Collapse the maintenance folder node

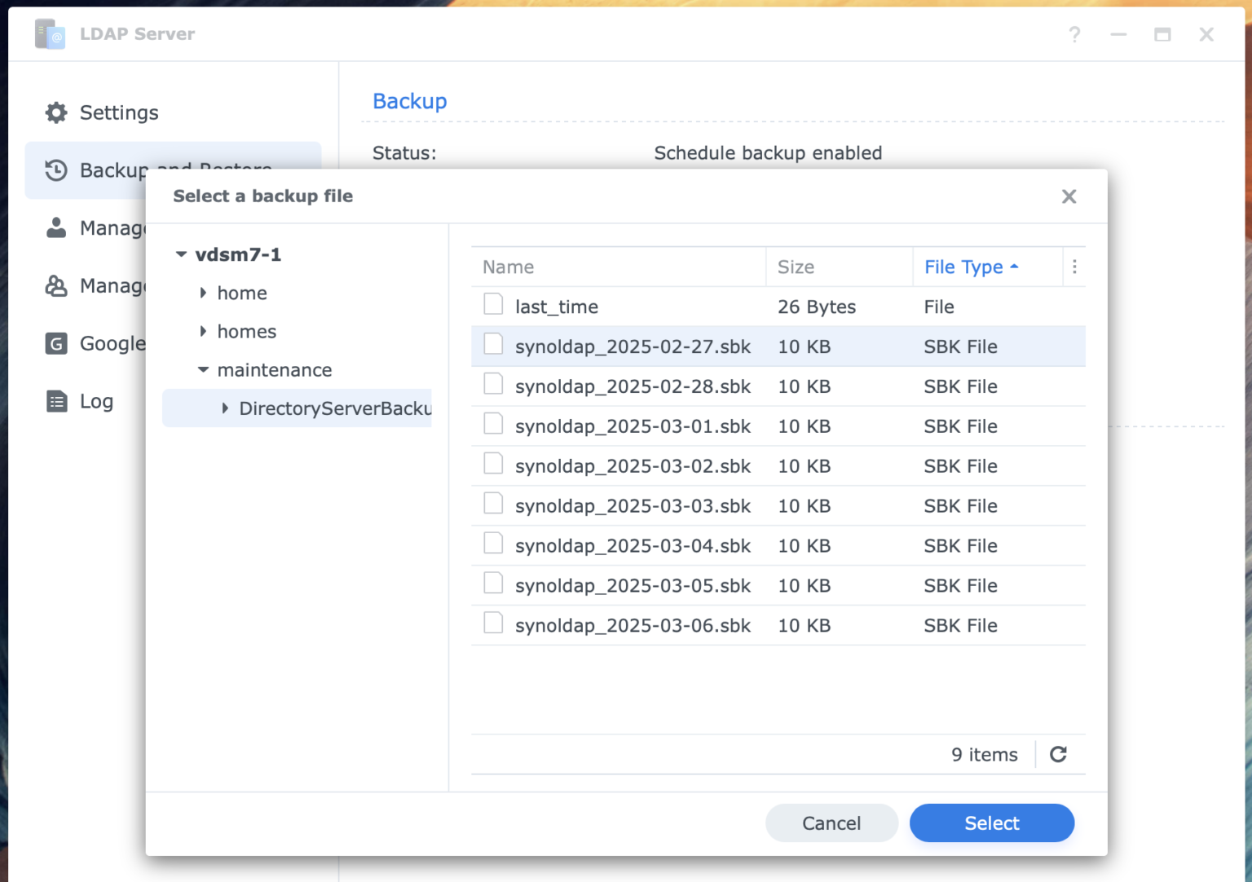coord(203,369)
